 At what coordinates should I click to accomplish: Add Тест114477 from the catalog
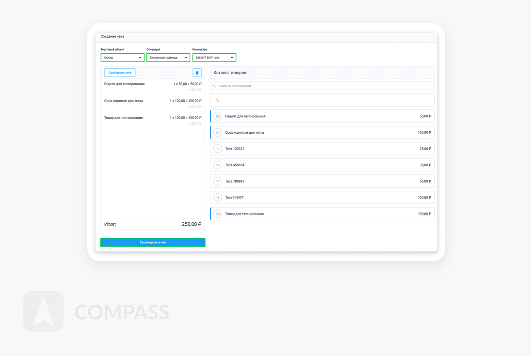[322, 198]
